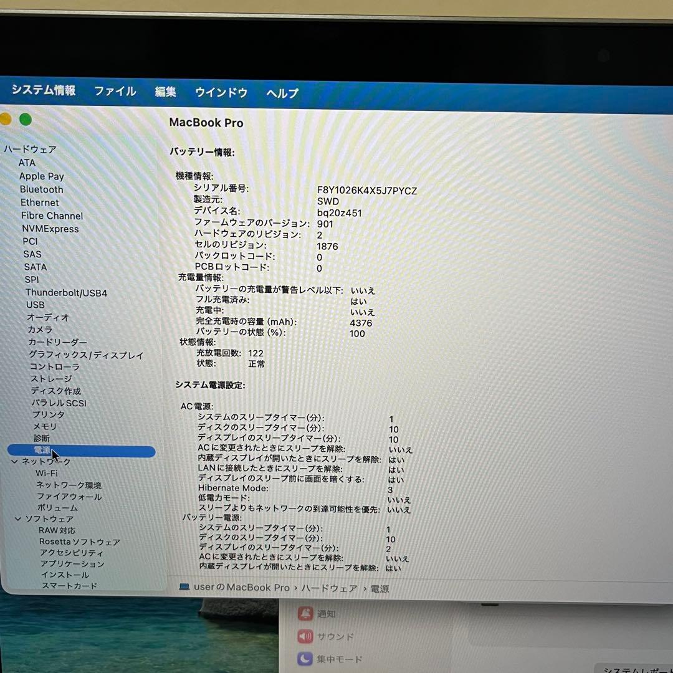Click ハードウェア in the path bar

pyautogui.click(x=329, y=588)
